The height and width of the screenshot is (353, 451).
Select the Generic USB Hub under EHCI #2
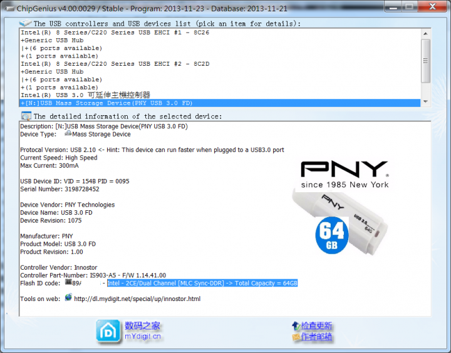coord(220,71)
